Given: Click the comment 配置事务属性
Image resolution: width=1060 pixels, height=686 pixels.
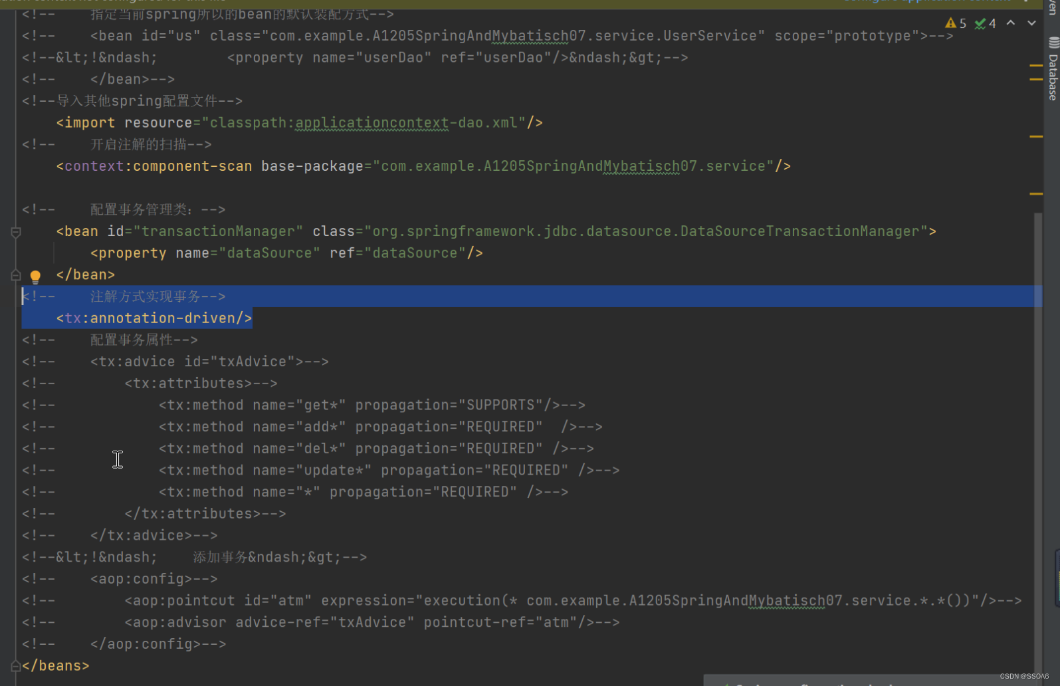Looking at the screenshot, I should point(110,340).
